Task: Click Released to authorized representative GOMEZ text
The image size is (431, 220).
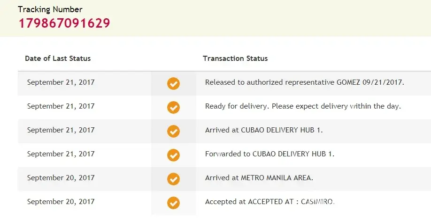Action: (304, 82)
